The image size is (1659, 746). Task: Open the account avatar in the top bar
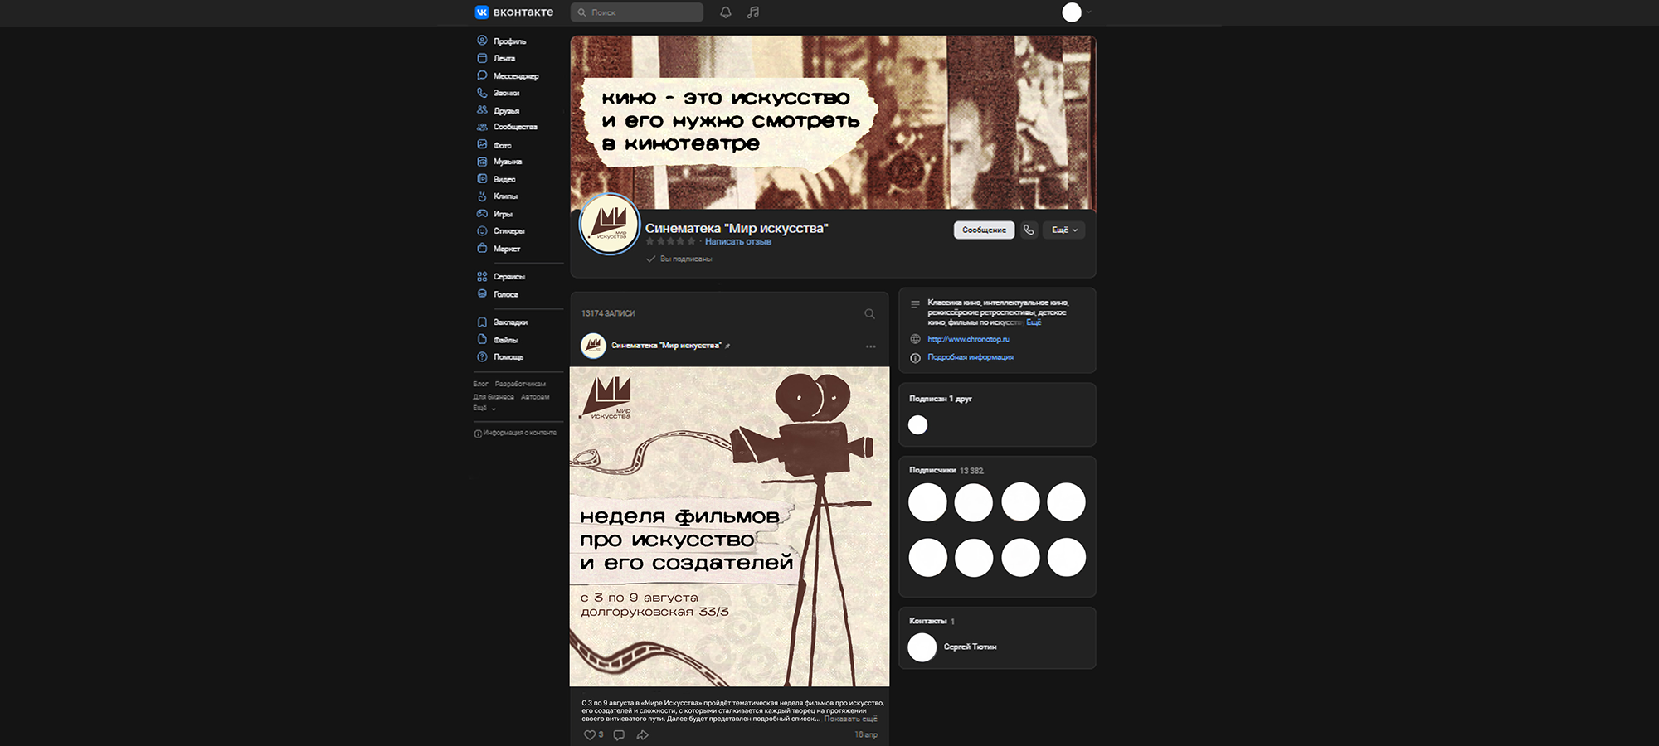[x=1072, y=12]
